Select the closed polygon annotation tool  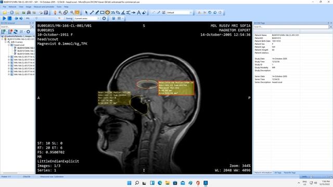tap(118, 12)
